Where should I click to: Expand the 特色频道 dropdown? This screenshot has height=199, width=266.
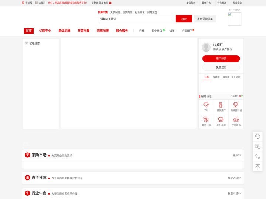coord(223,3)
